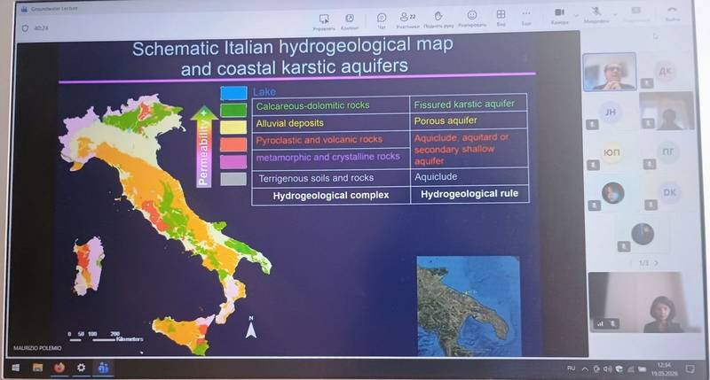Click the Teams logo in the title bar
Screen dimensions: 710x380
[x=25, y=9]
